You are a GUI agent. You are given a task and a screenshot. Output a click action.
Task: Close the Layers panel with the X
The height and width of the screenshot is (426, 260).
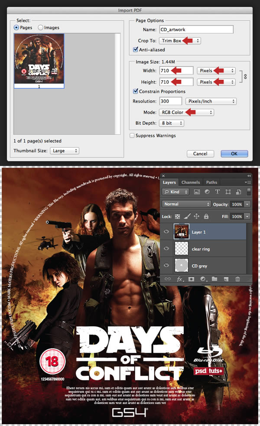pyautogui.click(x=163, y=176)
